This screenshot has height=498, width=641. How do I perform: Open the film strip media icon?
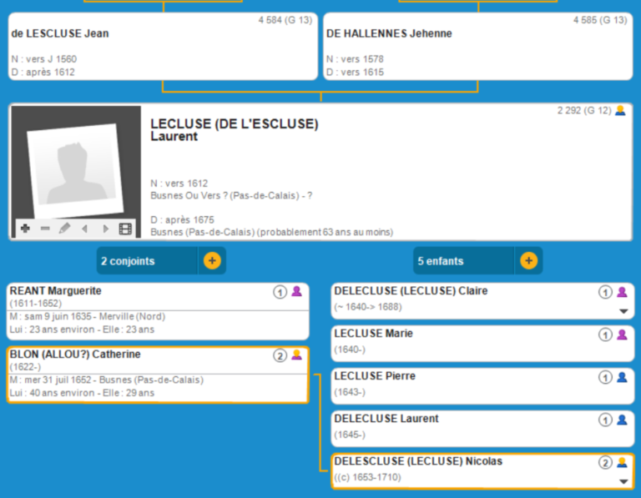(x=125, y=229)
